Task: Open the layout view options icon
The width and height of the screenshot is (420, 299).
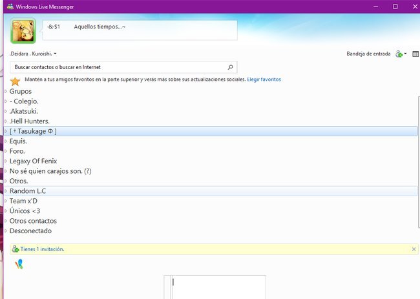Action: [x=415, y=54]
